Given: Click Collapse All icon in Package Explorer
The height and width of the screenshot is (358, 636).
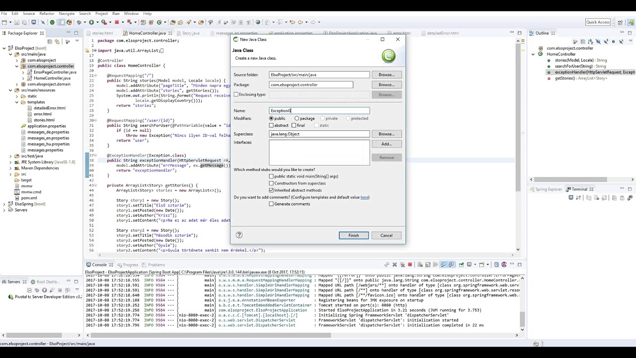Looking at the screenshot, I should [x=50, y=42].
